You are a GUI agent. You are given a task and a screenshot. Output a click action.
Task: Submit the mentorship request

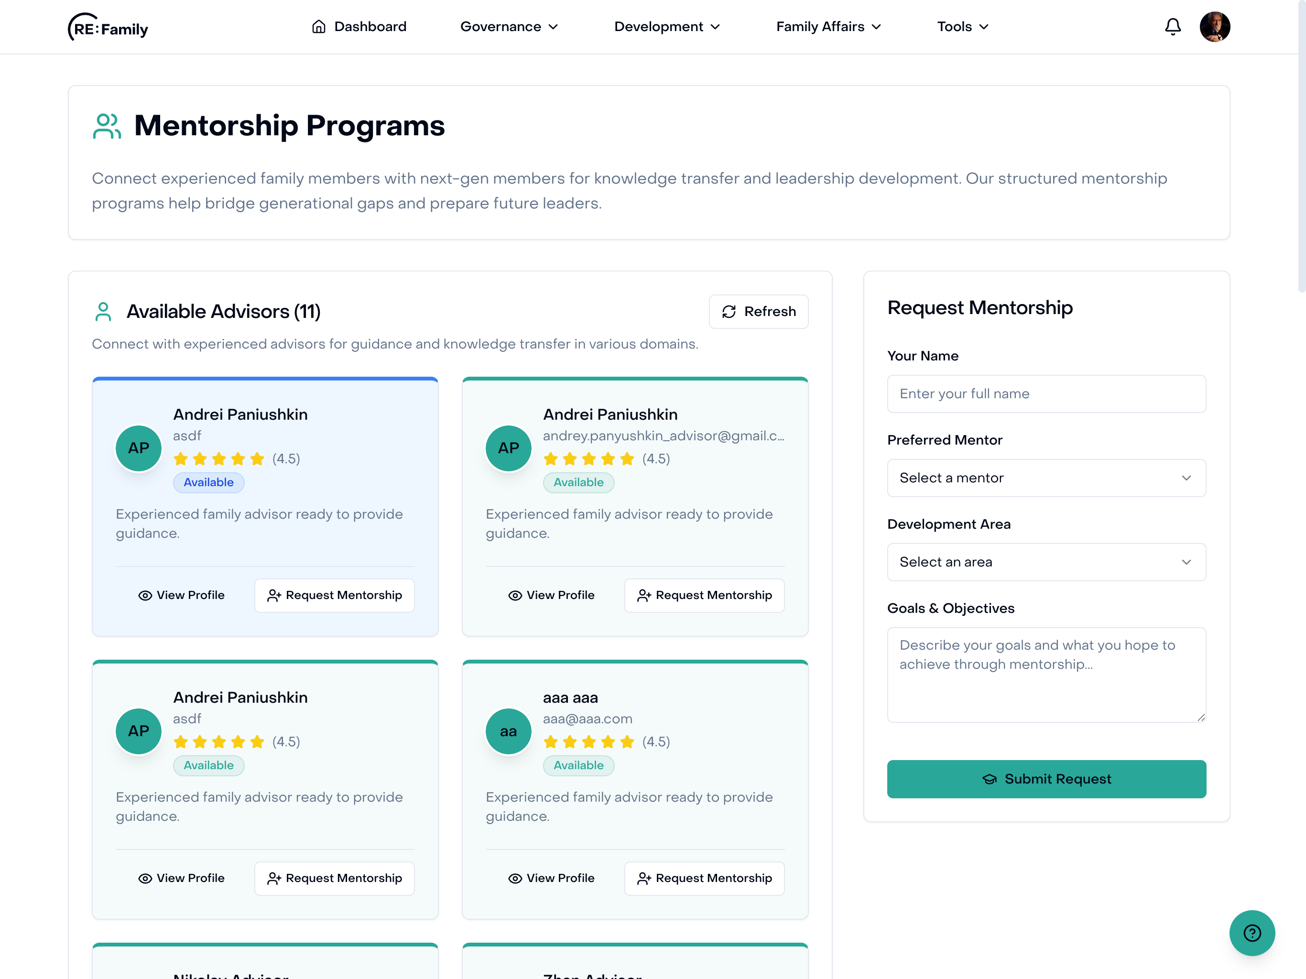coord(1046,779)
